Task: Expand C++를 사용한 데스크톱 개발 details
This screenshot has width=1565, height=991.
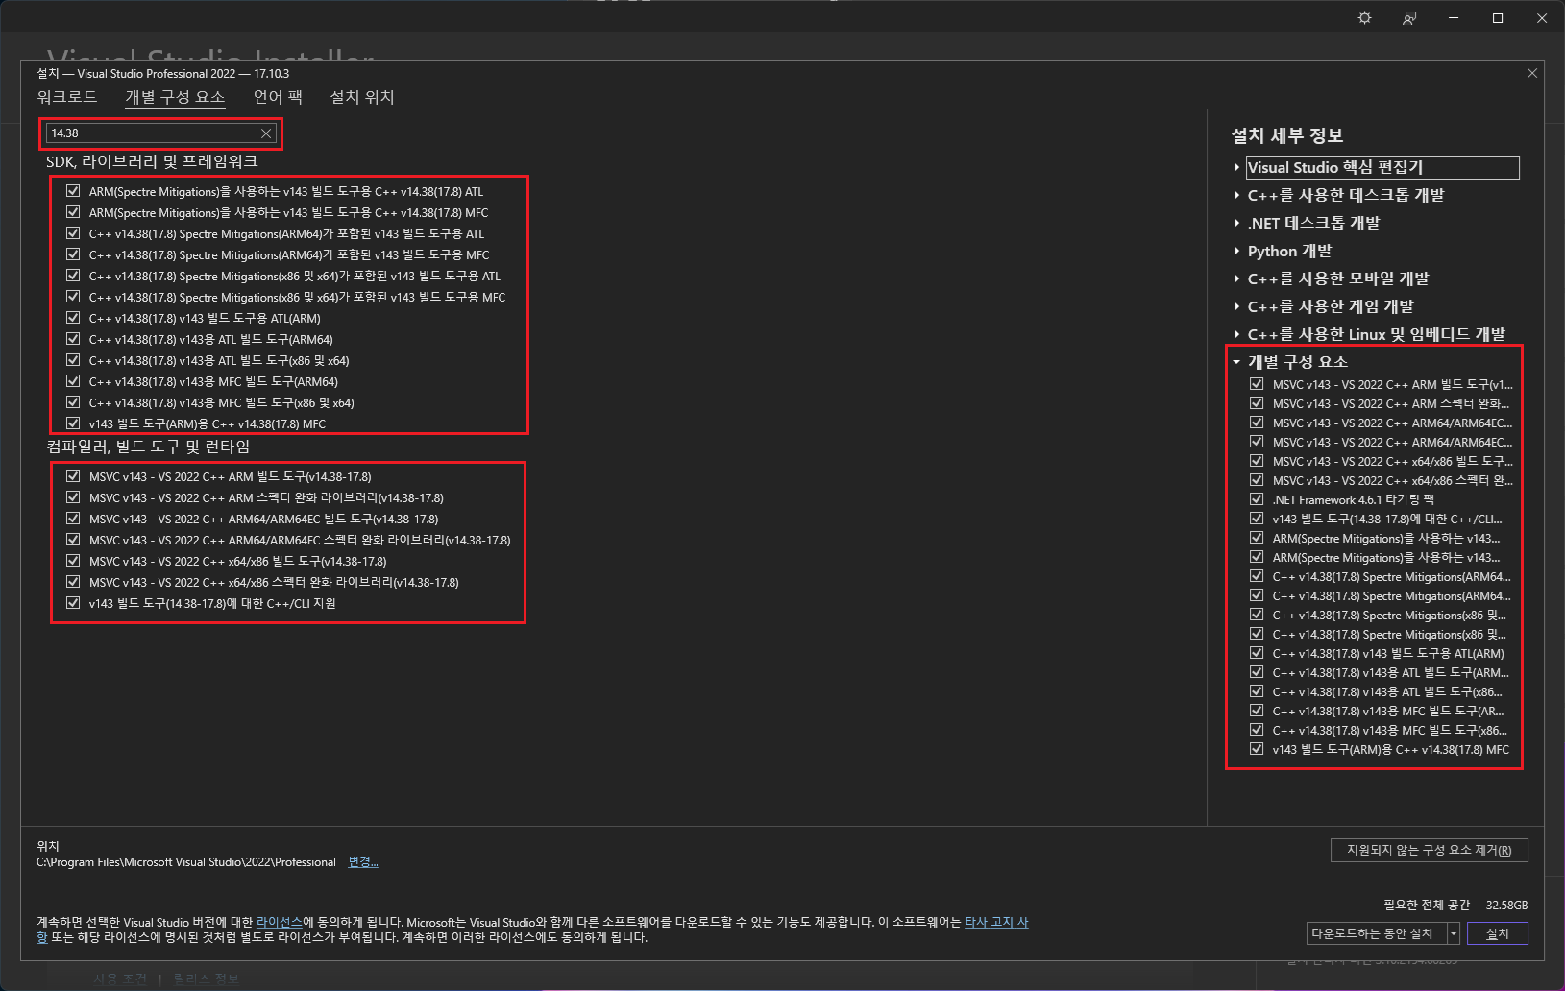Action: coord(1237,195)
